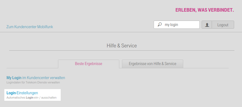Open the user profile icon button
Image resolution: width=242 pixels, height=107 pixels.
coord(207,25)
